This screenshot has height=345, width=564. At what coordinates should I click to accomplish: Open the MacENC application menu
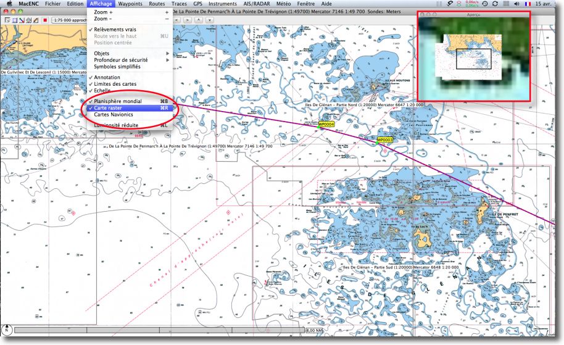click(x=28, y=4)
